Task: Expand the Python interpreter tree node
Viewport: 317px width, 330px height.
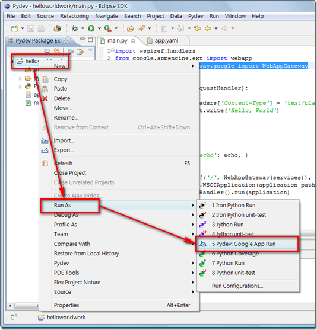Action: 20,86
